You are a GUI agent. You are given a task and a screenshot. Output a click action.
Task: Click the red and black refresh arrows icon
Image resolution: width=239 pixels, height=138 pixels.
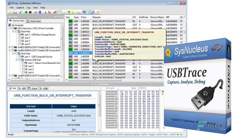[55, 12]
